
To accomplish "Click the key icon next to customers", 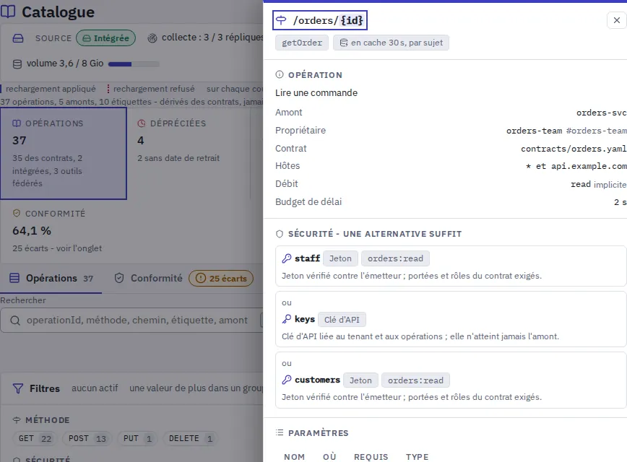I will click(x=287, y=380).
